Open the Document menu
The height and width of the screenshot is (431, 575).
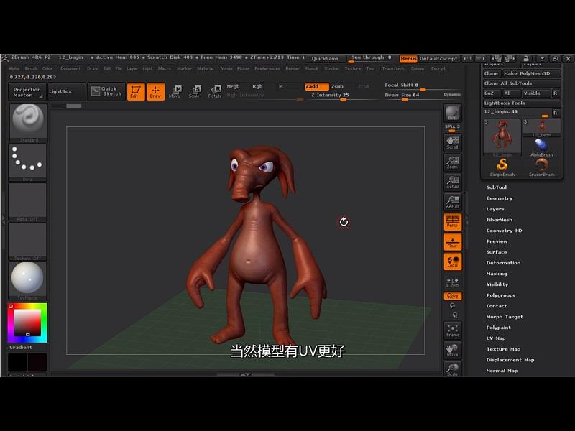(x=70, y=68)
